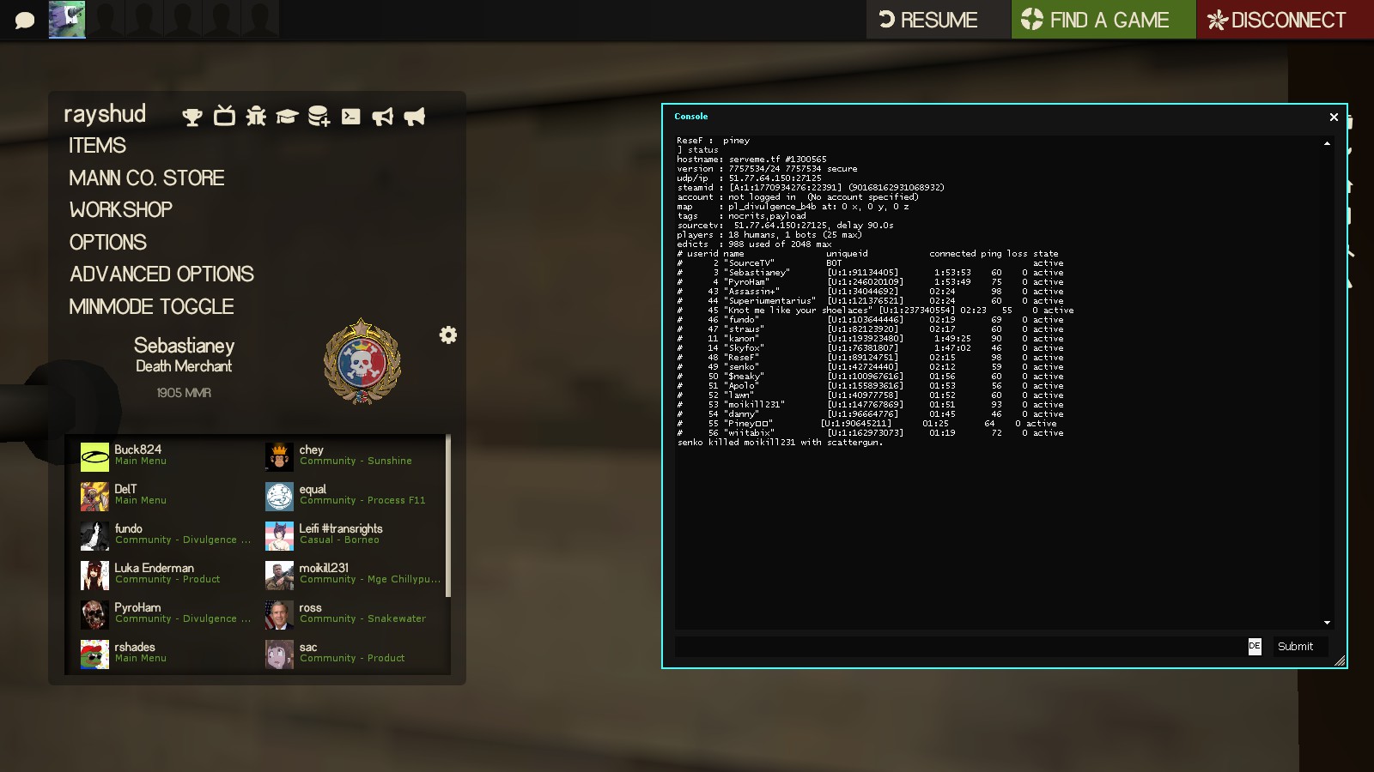Viewport: 1374px width, 772px height.
Task: Click FIND A GAME
Action: pyautogui.click(x=1103, y=20)
